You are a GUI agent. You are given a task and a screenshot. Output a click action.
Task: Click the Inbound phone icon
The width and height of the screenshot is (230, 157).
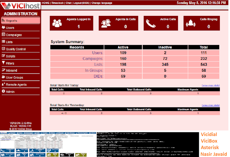pyautogui.click(x=3, y=70)
